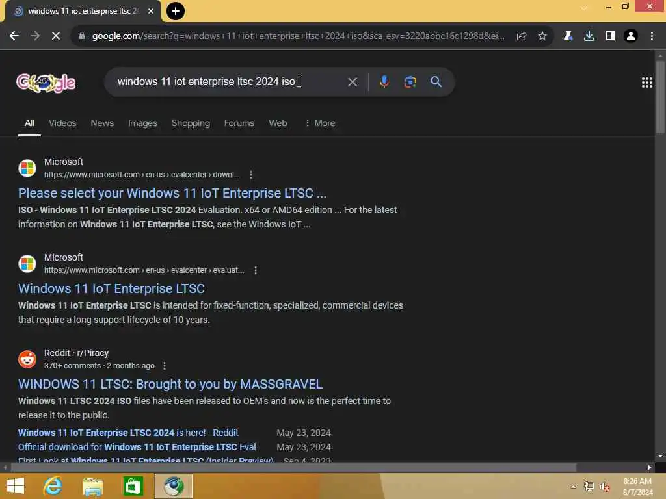
Task: Switch to Images results
Action: pyautogui.click(x=142, y=123)
